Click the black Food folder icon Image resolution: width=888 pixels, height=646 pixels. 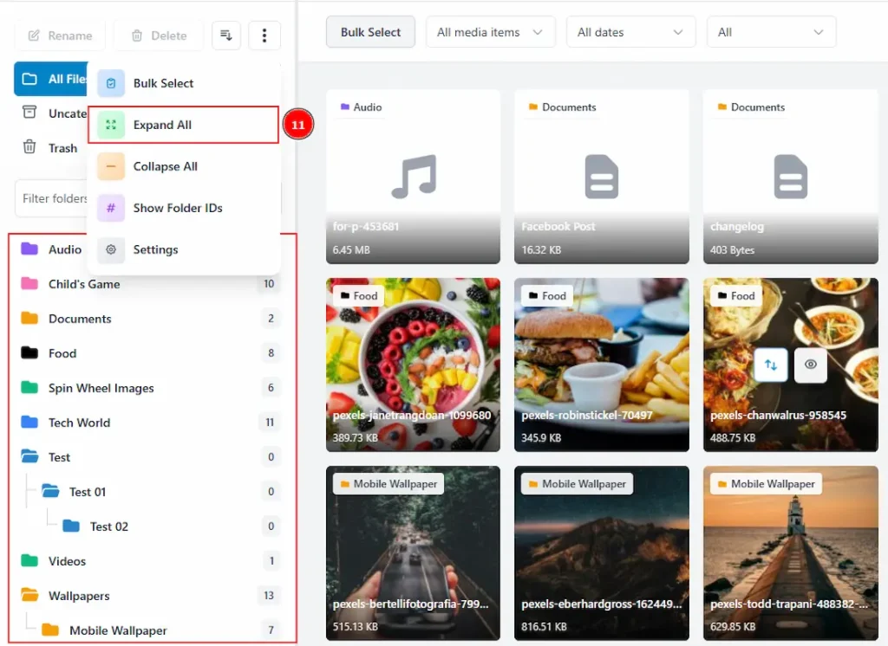point(29,353)
